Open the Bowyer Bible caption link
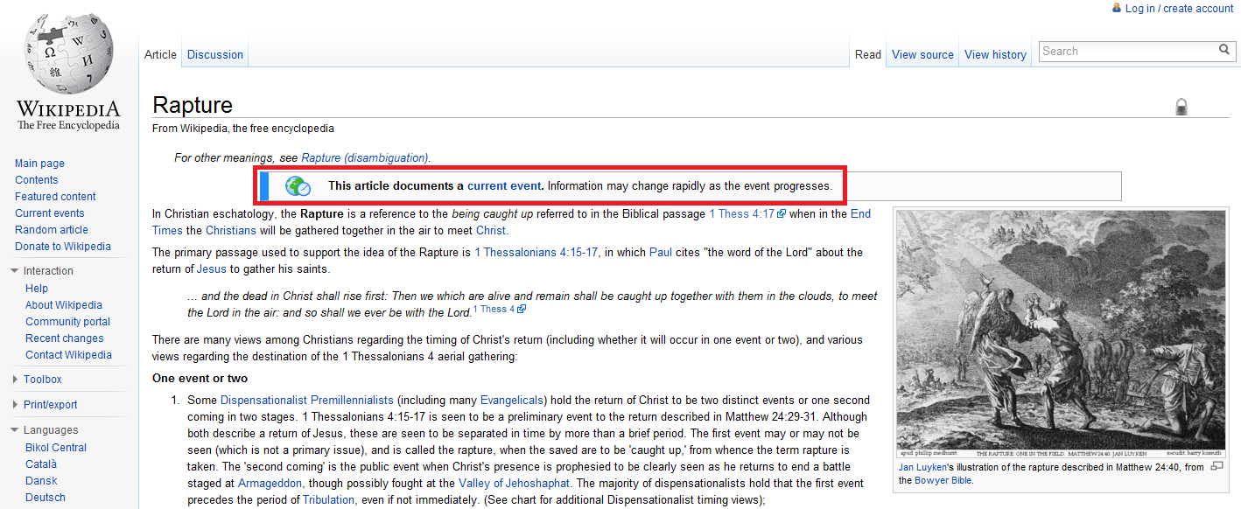 point(943,481)
